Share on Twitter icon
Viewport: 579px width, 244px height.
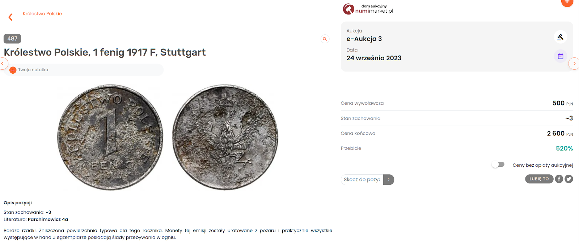click(x=569, y=179)
